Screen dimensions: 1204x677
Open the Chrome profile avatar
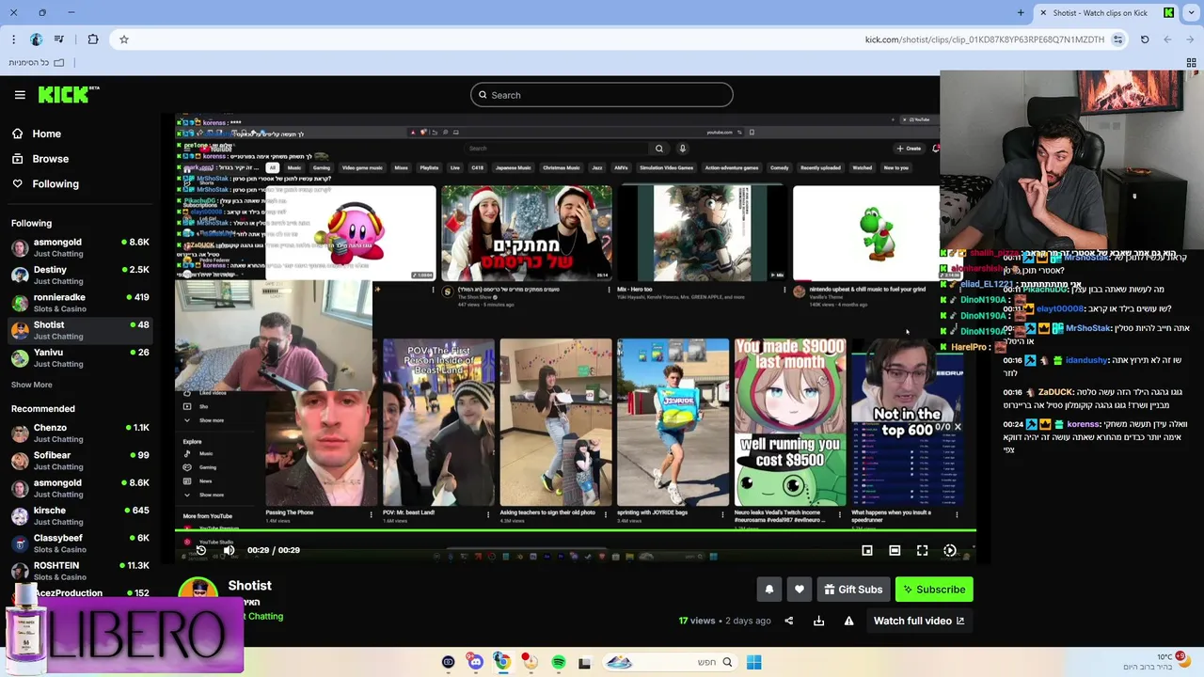pyautogui.click(x=36, y=39)
